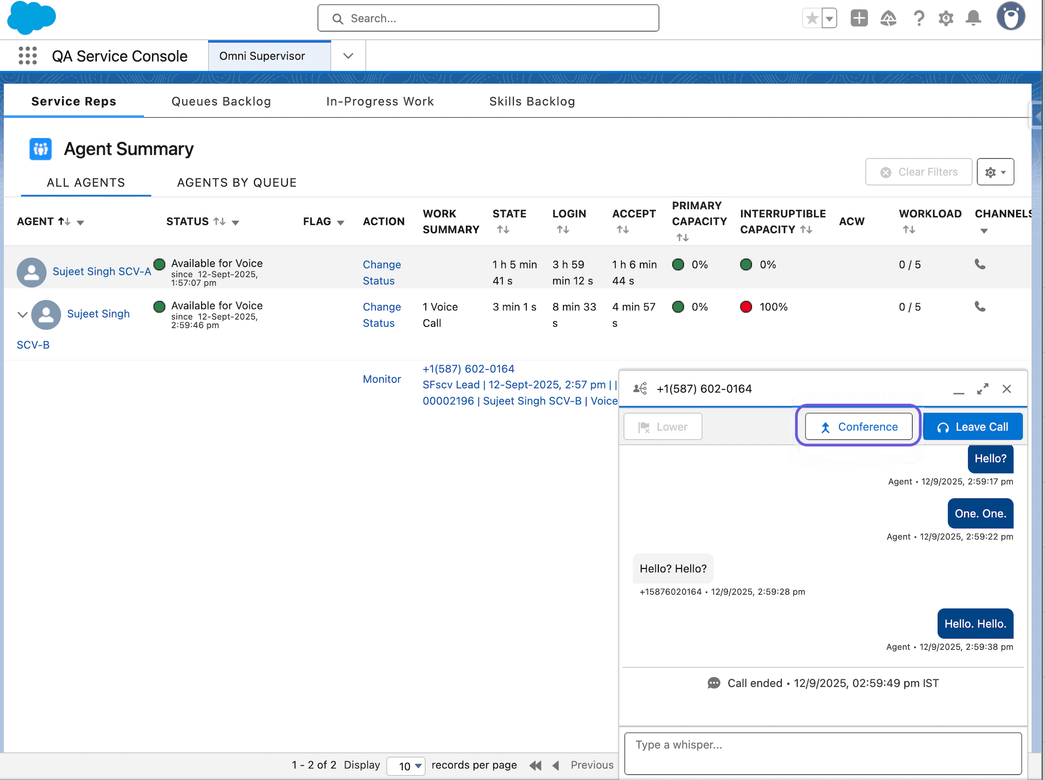Toggle sort on the LOGIN column
This screenshot has width=1045, height=780.
click(x=562, y=230)
